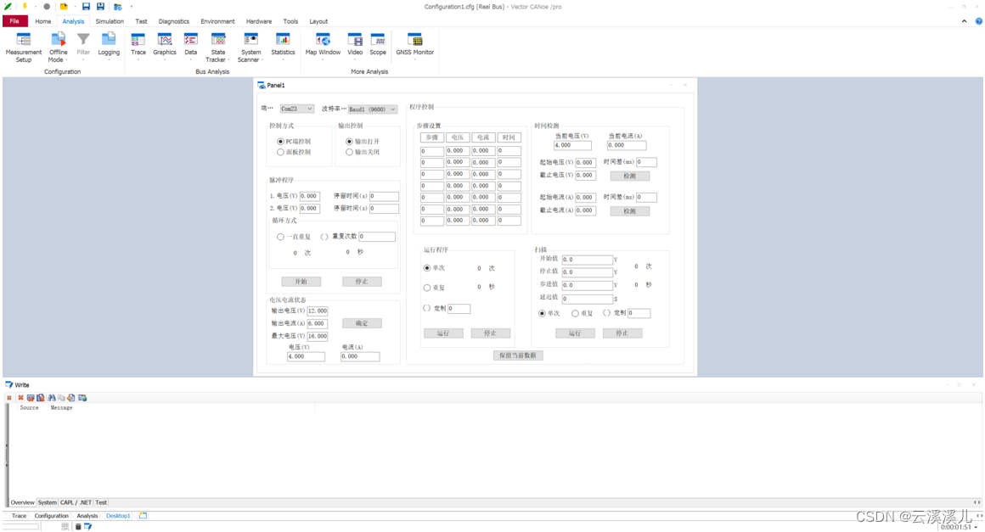Select the 面板控制 radio button

[280, 153]
